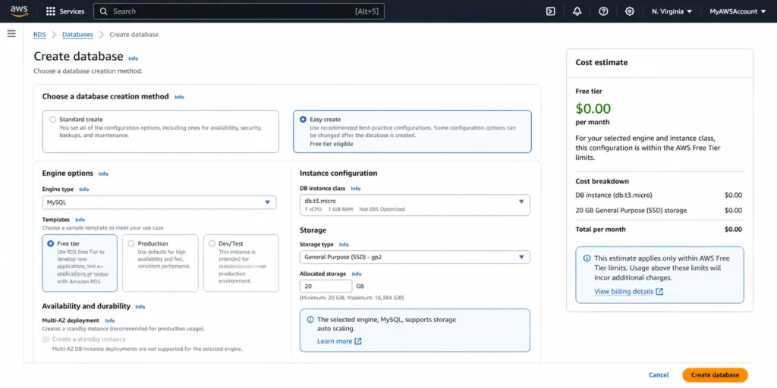This screenshot has height=388, width=777.
Task: Click Info next to Availability and durability
Action: click(140, 307)
